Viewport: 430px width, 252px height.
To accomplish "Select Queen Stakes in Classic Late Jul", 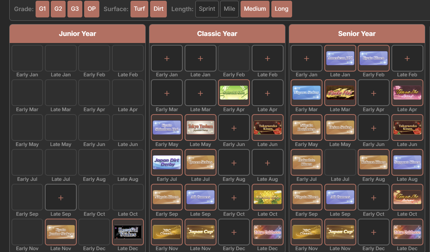I will tap(201, 162).
